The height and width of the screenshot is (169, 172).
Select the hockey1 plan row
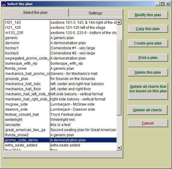pos(60,48)
